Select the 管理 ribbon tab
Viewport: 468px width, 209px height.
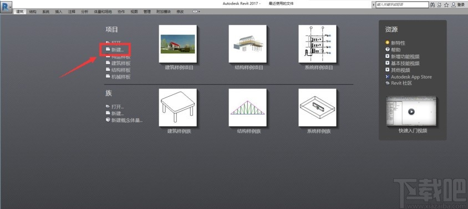[147, 12]
